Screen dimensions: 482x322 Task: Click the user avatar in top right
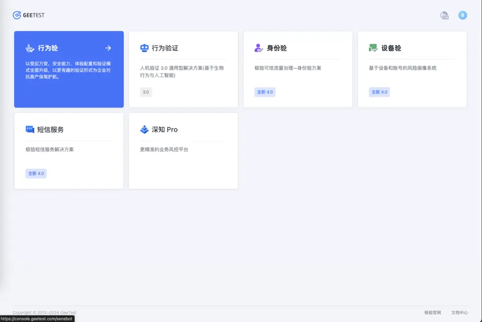(462, 15)
